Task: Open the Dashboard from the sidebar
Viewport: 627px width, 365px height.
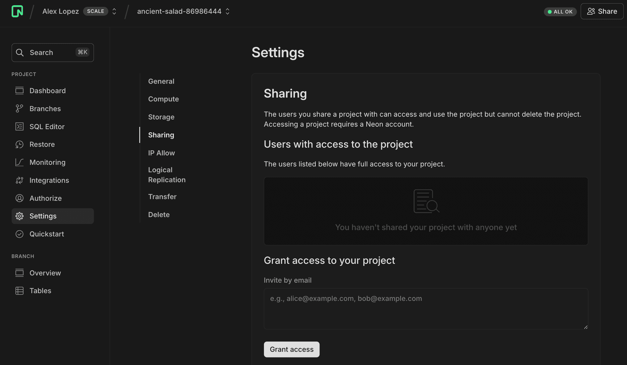Action: (x=48, y=90)
